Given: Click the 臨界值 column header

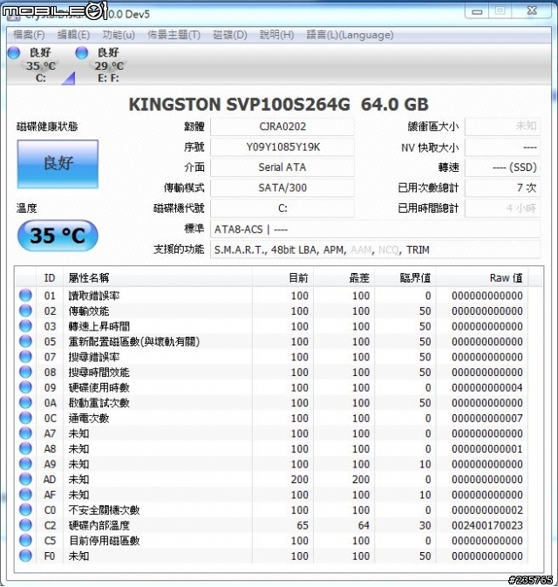Looking at the screenshot, I should pyautogui.click(x=405, y=277).
